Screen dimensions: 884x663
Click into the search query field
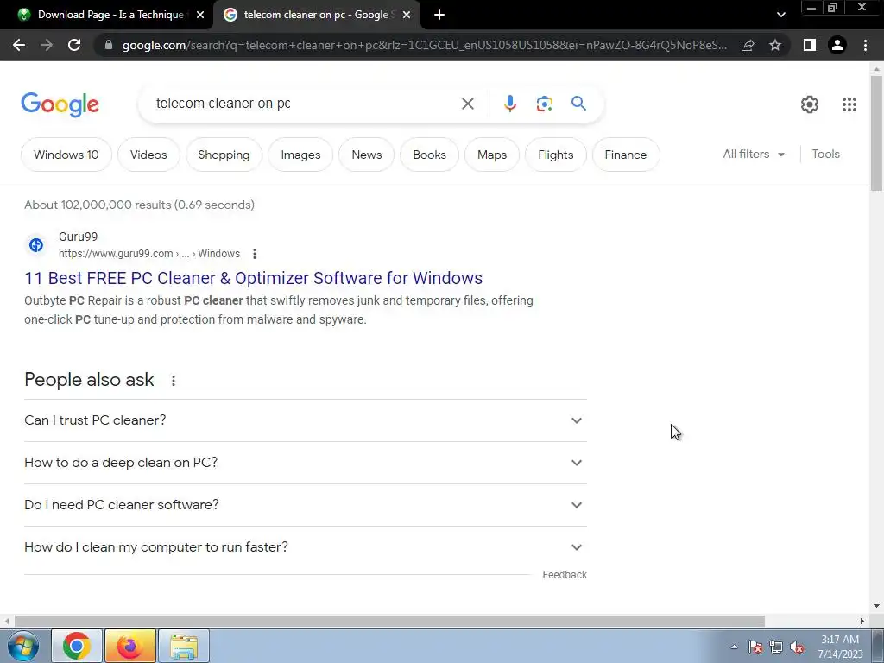click(x=305, y=104)
